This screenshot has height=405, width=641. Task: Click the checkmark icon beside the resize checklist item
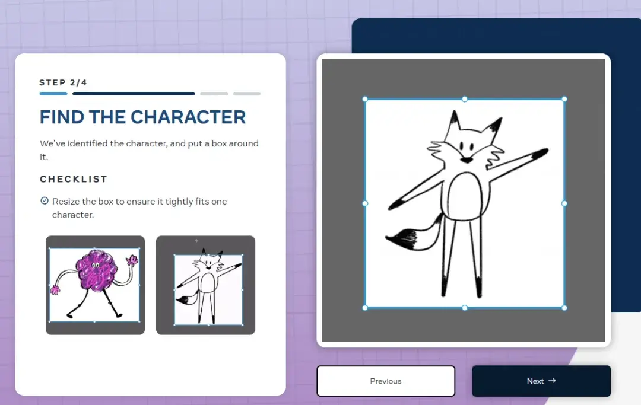coord(45,201)
